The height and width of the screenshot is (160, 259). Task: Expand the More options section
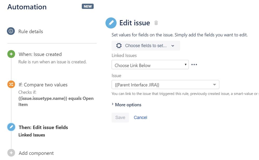click(127, 105)
